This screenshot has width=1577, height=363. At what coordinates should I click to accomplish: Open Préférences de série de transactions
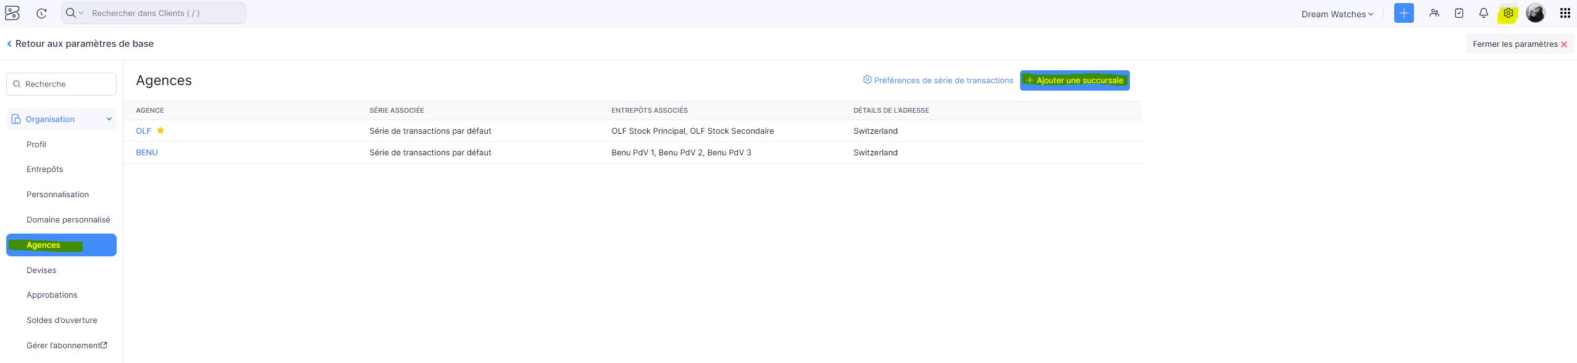tap(938, 80)
